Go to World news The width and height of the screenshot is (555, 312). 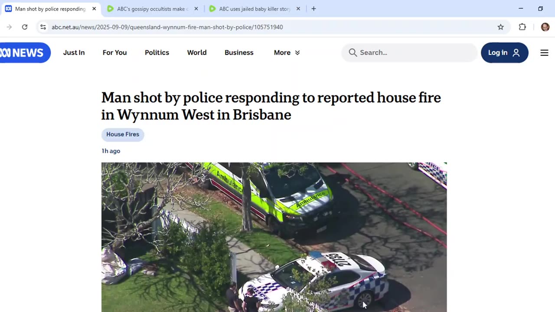[197, 52]
